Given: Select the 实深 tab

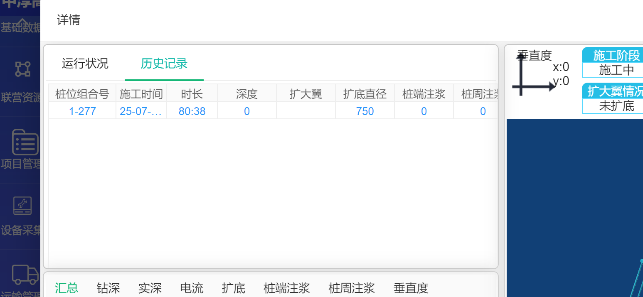Looking at the screenshot, I should pyautogui.click(x=150, y=288).
